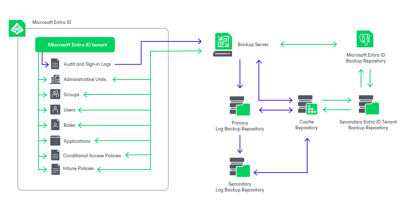Click the Conditional Access Policies document icon
Screen dimensions: 405x210
coord(55,155)
